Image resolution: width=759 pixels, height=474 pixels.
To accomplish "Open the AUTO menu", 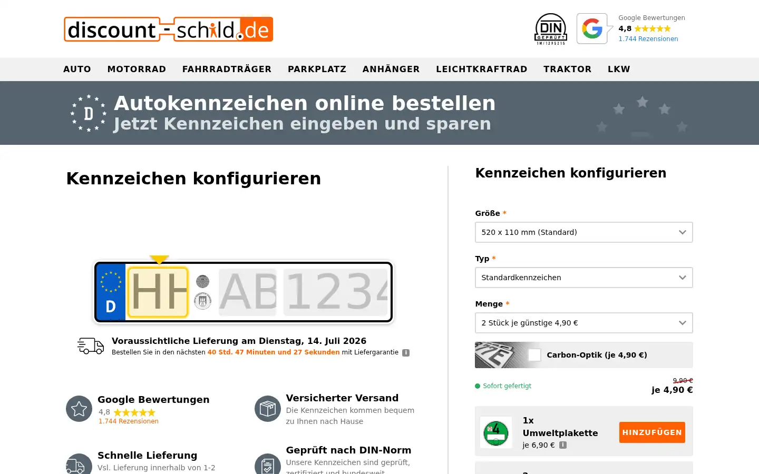I will tap(77, 69).
